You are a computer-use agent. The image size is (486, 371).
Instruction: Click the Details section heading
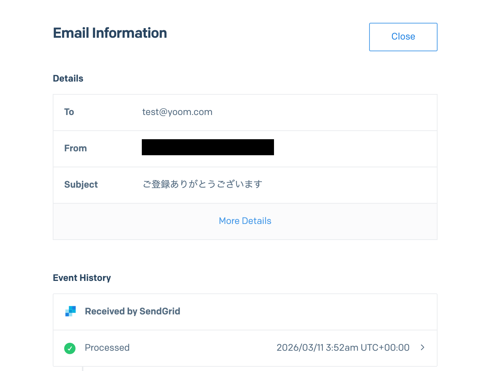click(68, 79)
